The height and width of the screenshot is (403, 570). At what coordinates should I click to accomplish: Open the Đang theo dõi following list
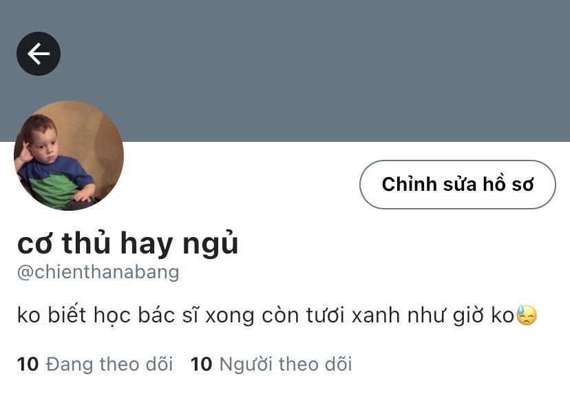click(95, 364)
